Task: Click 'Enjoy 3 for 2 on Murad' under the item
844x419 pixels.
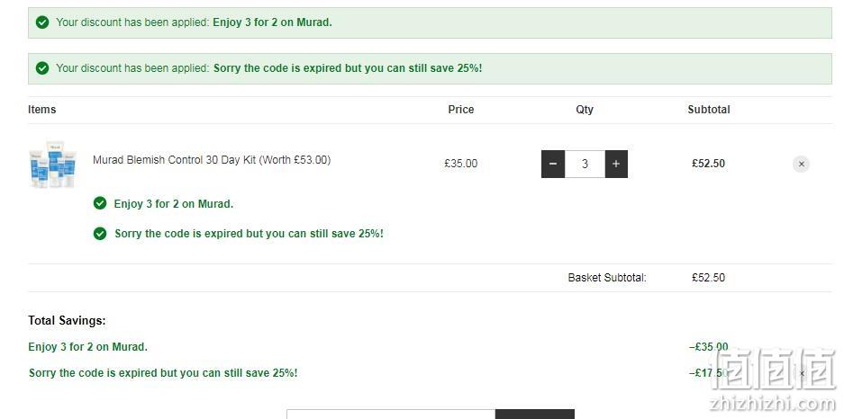Action: pyautogui.click(x=173, y=204)
